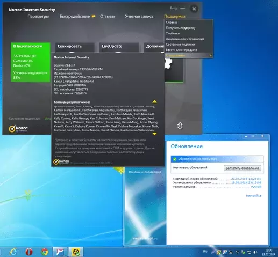Expand the 'О программе' submenu arrow
This screenshot has width=278, height=257.
[211, 56]
